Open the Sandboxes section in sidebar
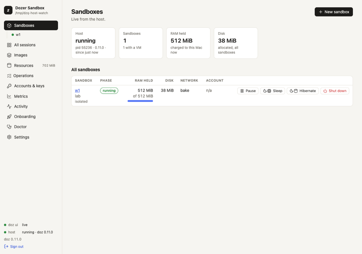The height and width of the screenshot is (254, 362). (x=31, y=25)
